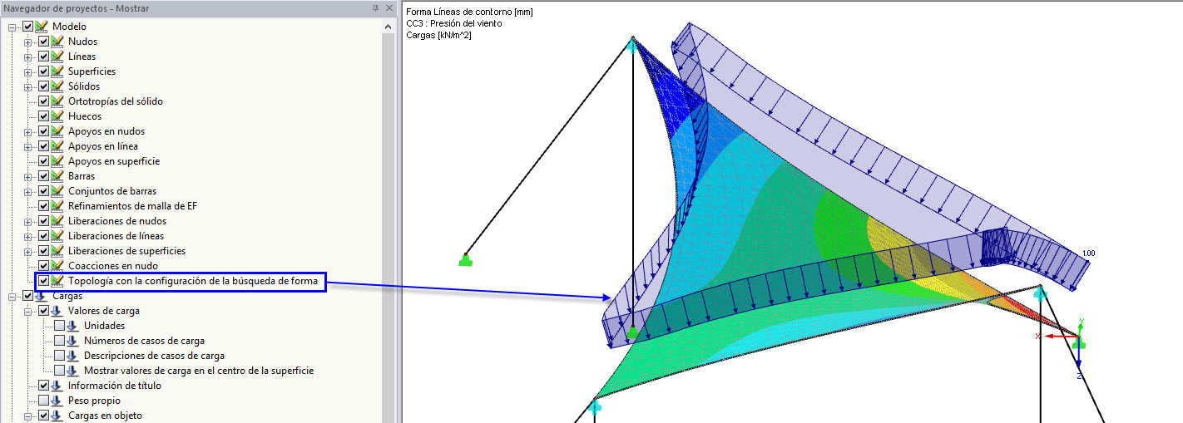The width and height of the screenshot is (1183, 423).
Task: Click the Unidades load icon
Action: coord(72,326)
